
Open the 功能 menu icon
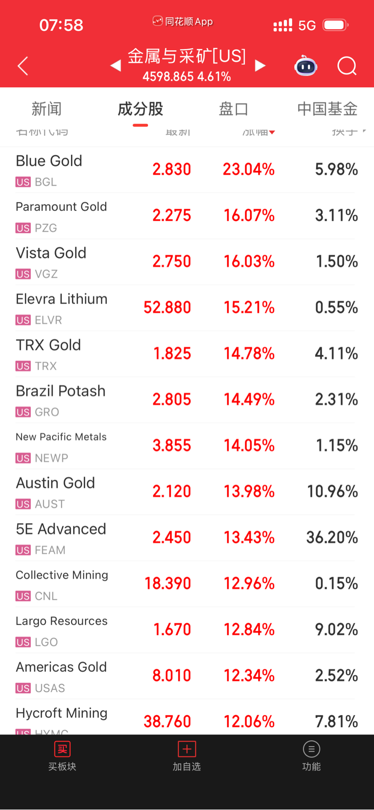[x=311, y=749]
